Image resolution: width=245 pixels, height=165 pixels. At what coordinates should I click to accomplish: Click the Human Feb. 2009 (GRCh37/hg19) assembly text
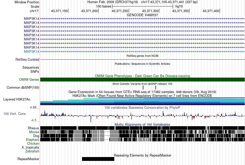(x=113, y=2)
